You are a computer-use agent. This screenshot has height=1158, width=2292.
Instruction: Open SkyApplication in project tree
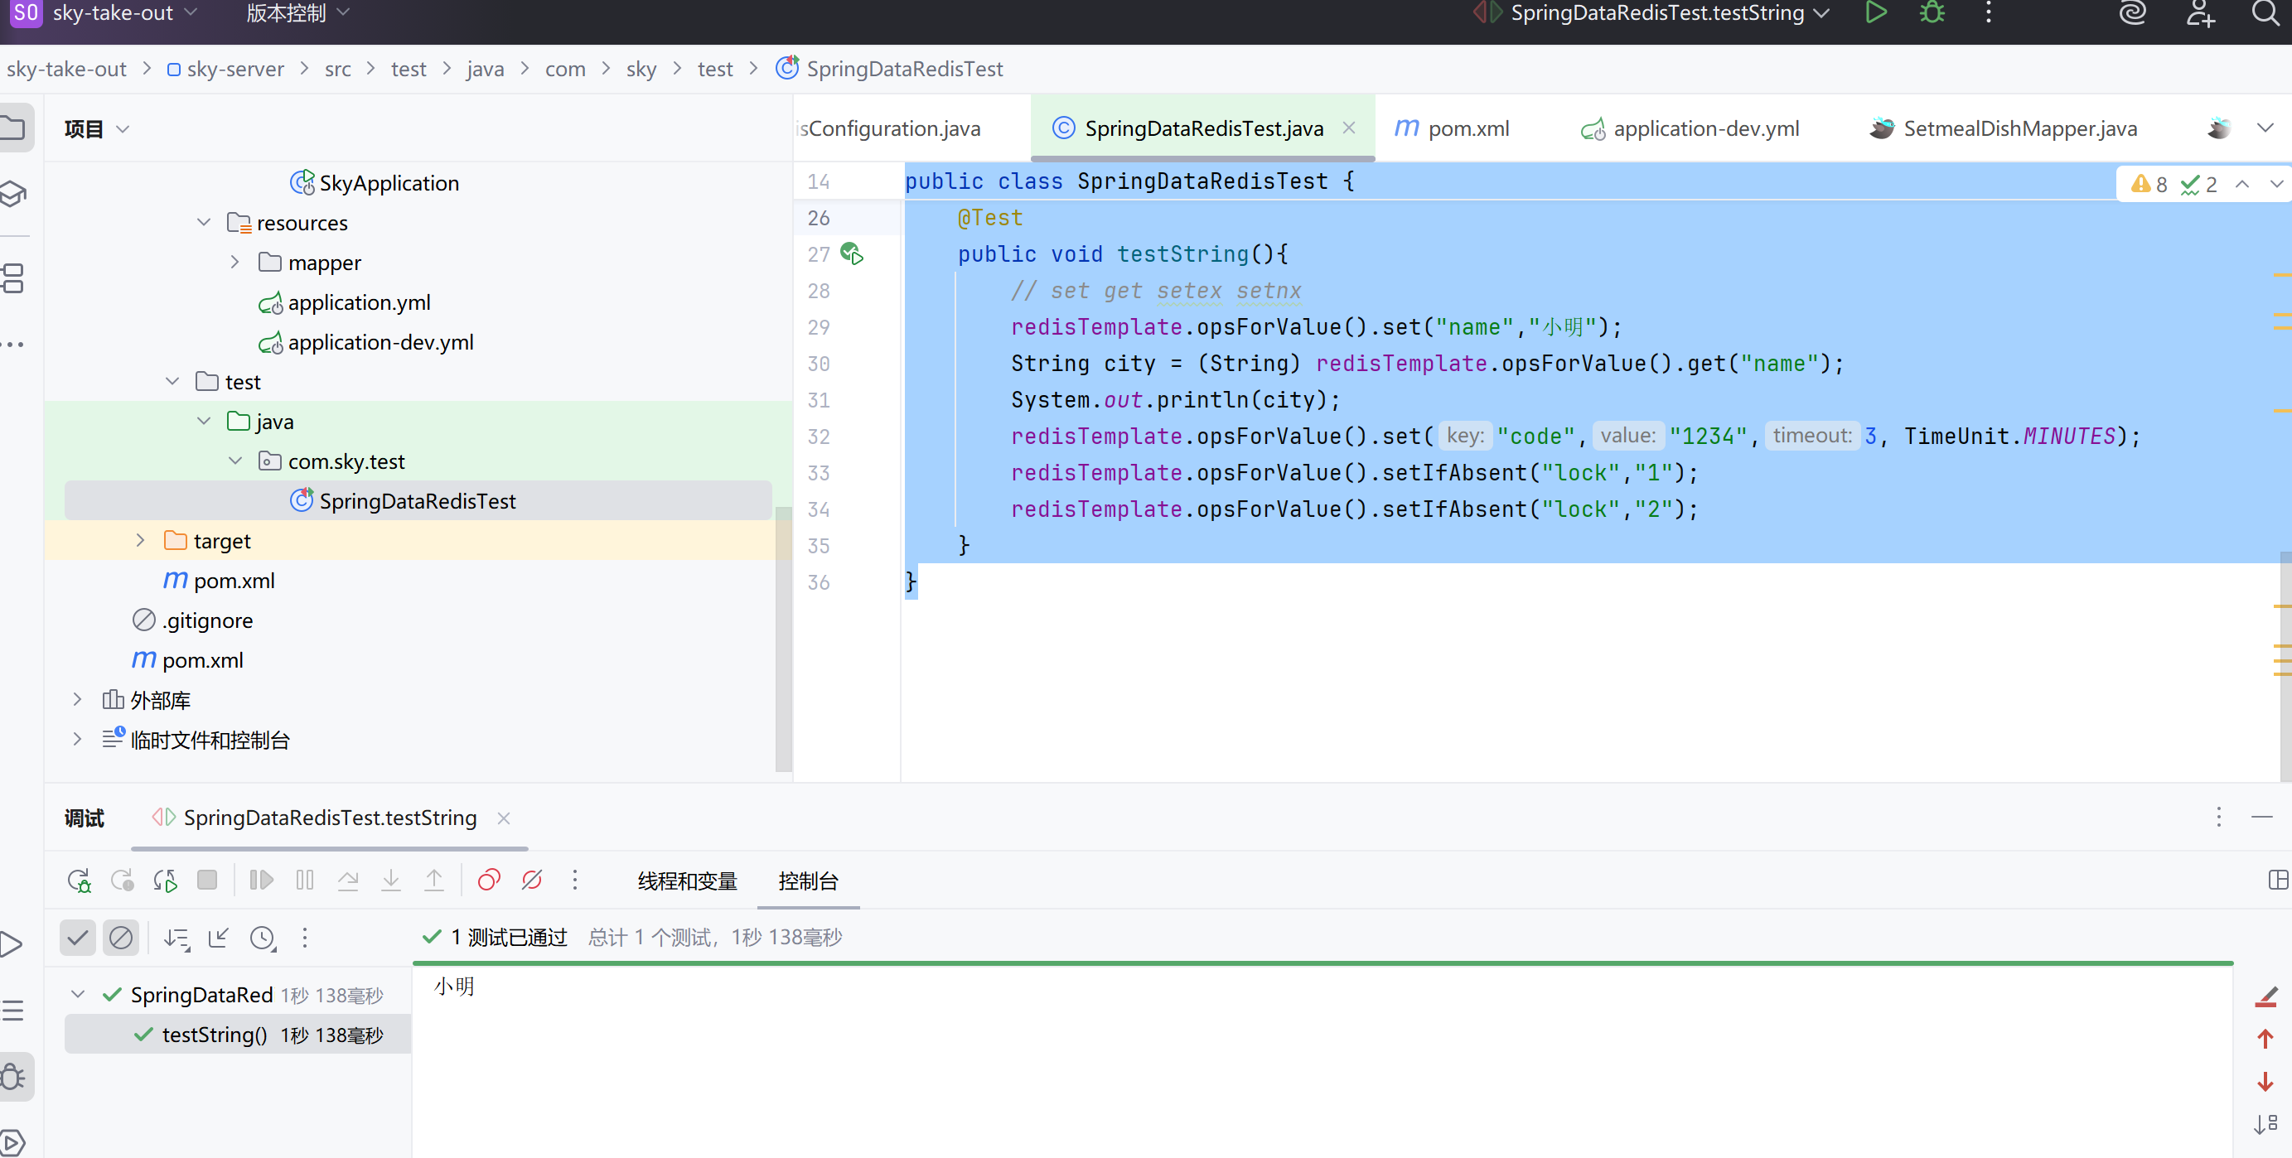click(375, 182)
